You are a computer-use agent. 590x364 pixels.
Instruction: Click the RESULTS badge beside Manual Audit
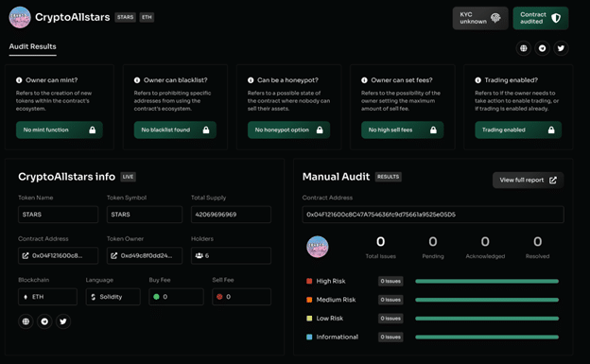(x=388, y=177)
